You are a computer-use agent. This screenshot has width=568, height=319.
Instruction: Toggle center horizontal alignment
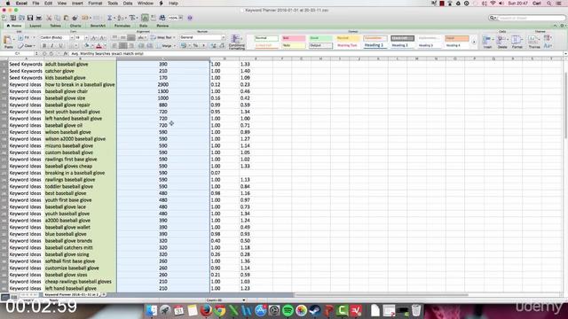(122, 46)
